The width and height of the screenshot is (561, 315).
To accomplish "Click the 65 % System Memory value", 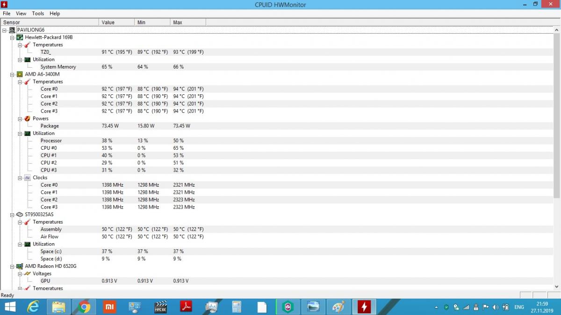I will 107,67.
